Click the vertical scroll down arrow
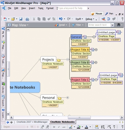The image size is (125, 130). coord(8,114)
